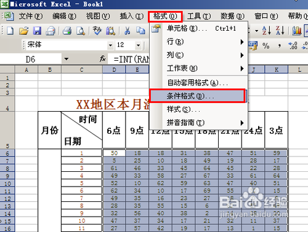
Task: Cut selection with scissors icon
Action: point(128,31)
